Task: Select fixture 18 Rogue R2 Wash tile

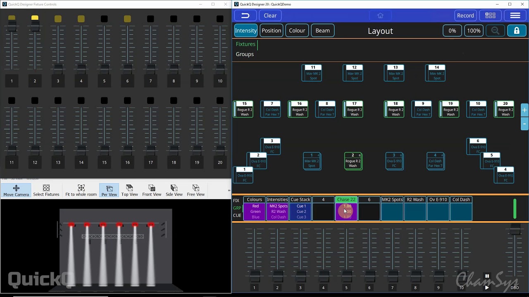Action: (x=394, y=109)
